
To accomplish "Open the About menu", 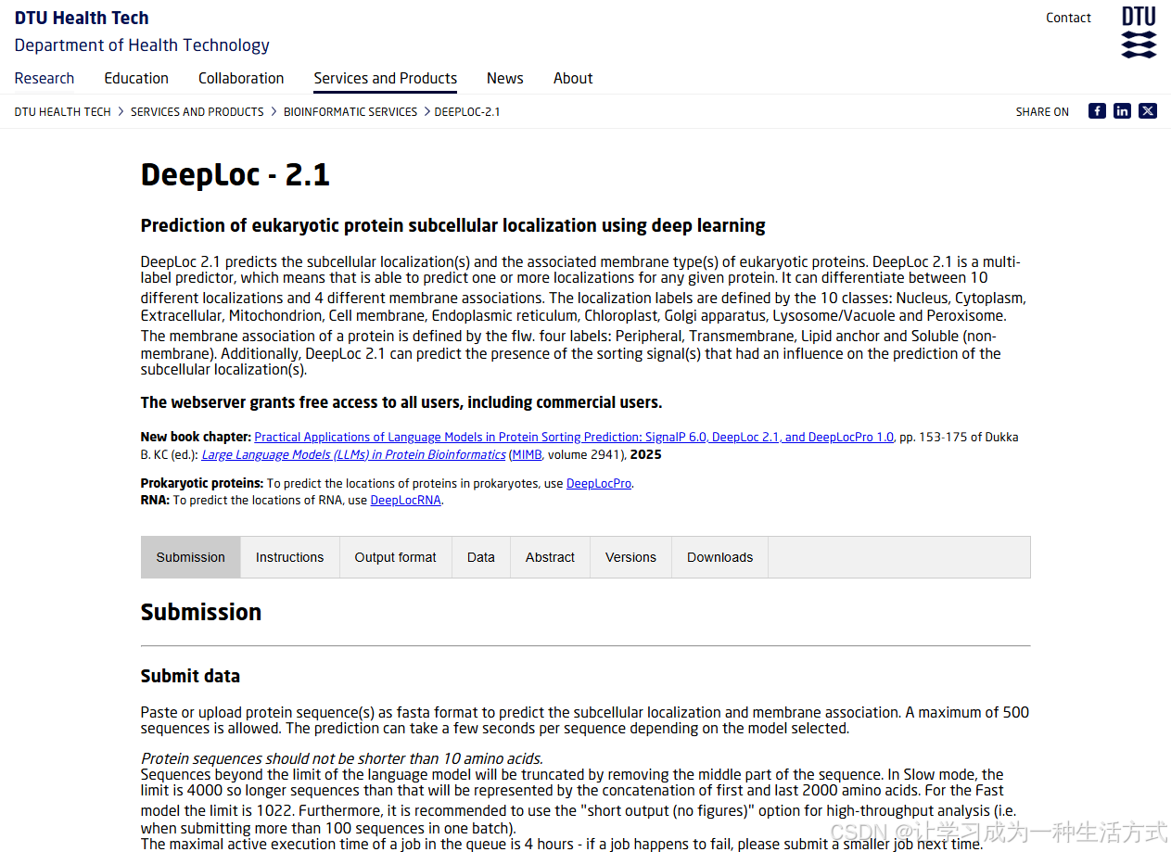I will 573,79.
